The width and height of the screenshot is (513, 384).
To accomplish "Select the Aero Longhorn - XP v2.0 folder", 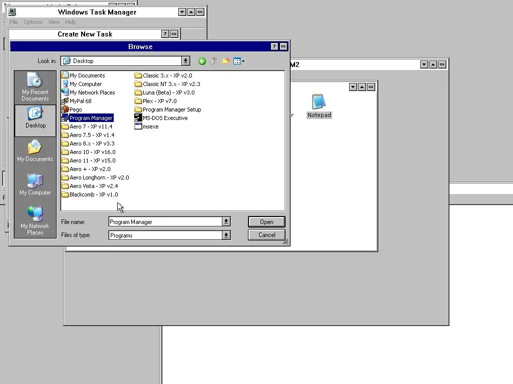I will pos(96,177).
